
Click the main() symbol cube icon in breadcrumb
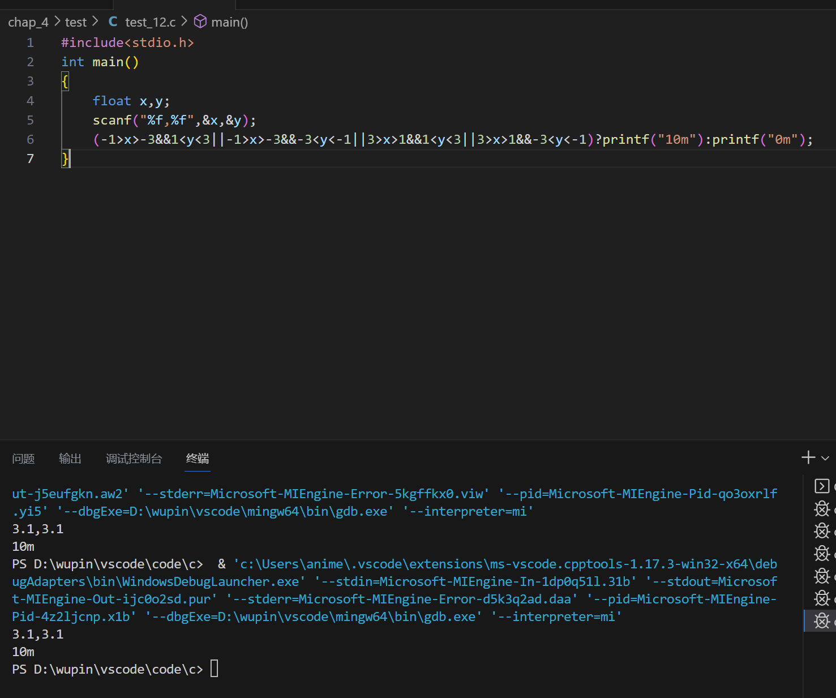(x=200, y=22)
